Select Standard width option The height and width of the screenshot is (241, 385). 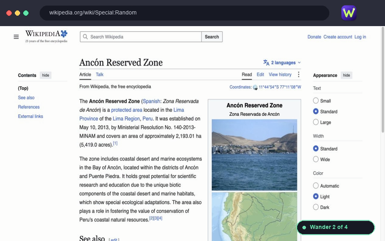click(316, 149)
